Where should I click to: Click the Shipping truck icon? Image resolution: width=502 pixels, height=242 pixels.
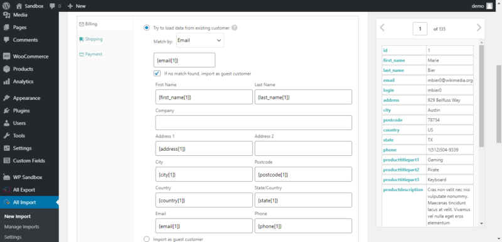(82, 39)
